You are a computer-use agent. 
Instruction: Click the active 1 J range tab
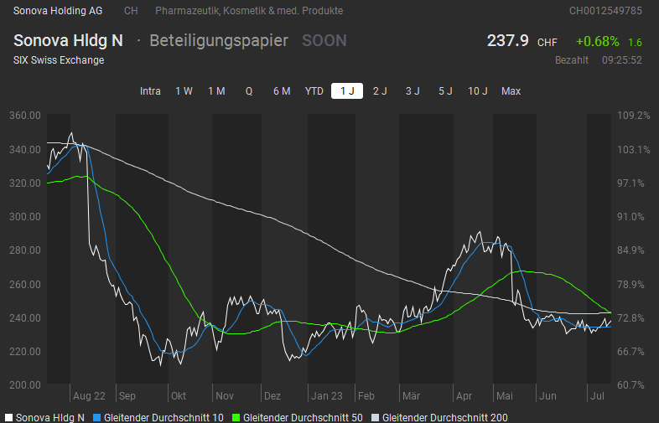(347, 91)
